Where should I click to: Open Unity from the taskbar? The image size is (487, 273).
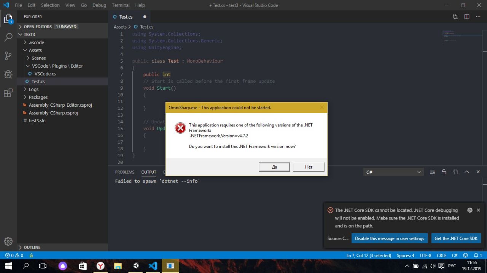[x=136, y=266]
